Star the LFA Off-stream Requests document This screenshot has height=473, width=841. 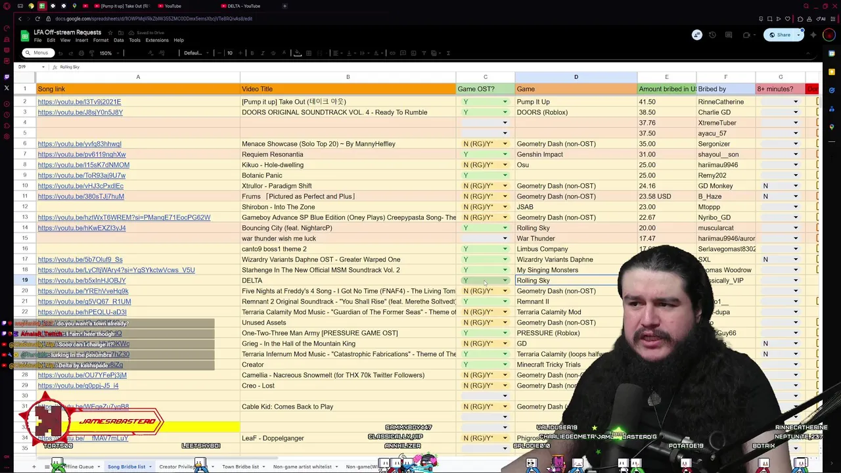110,32
